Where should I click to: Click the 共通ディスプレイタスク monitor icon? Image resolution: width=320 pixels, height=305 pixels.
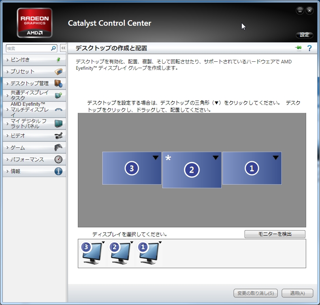click(58, 95)
